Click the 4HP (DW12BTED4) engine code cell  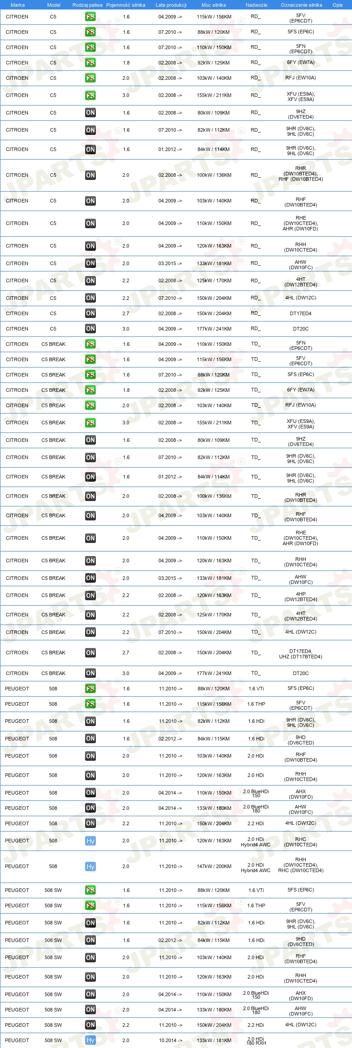point(301,597)
